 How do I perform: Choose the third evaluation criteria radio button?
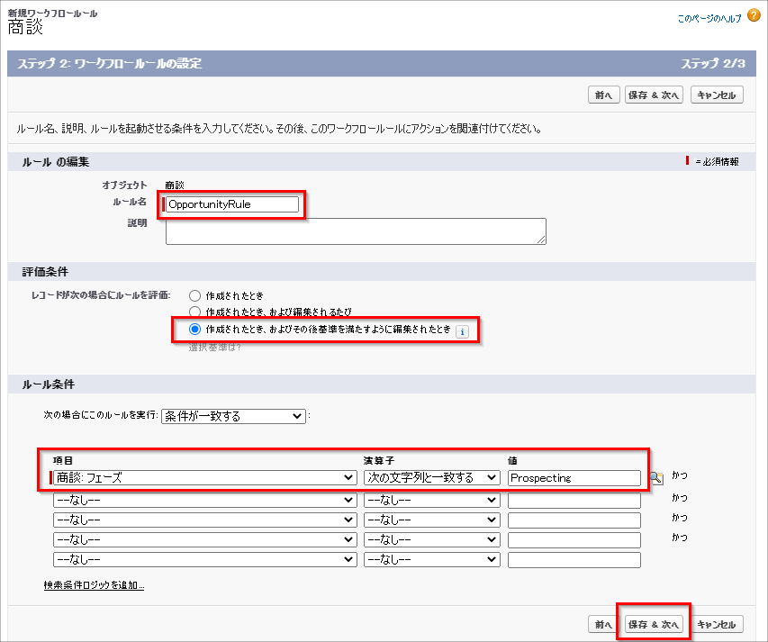coord(194,330)
